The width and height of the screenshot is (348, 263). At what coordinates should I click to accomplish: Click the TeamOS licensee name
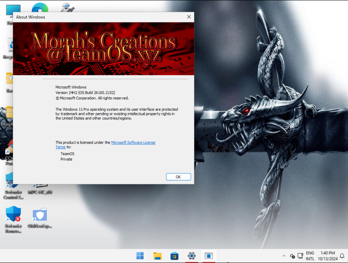(x=67, y=154)
